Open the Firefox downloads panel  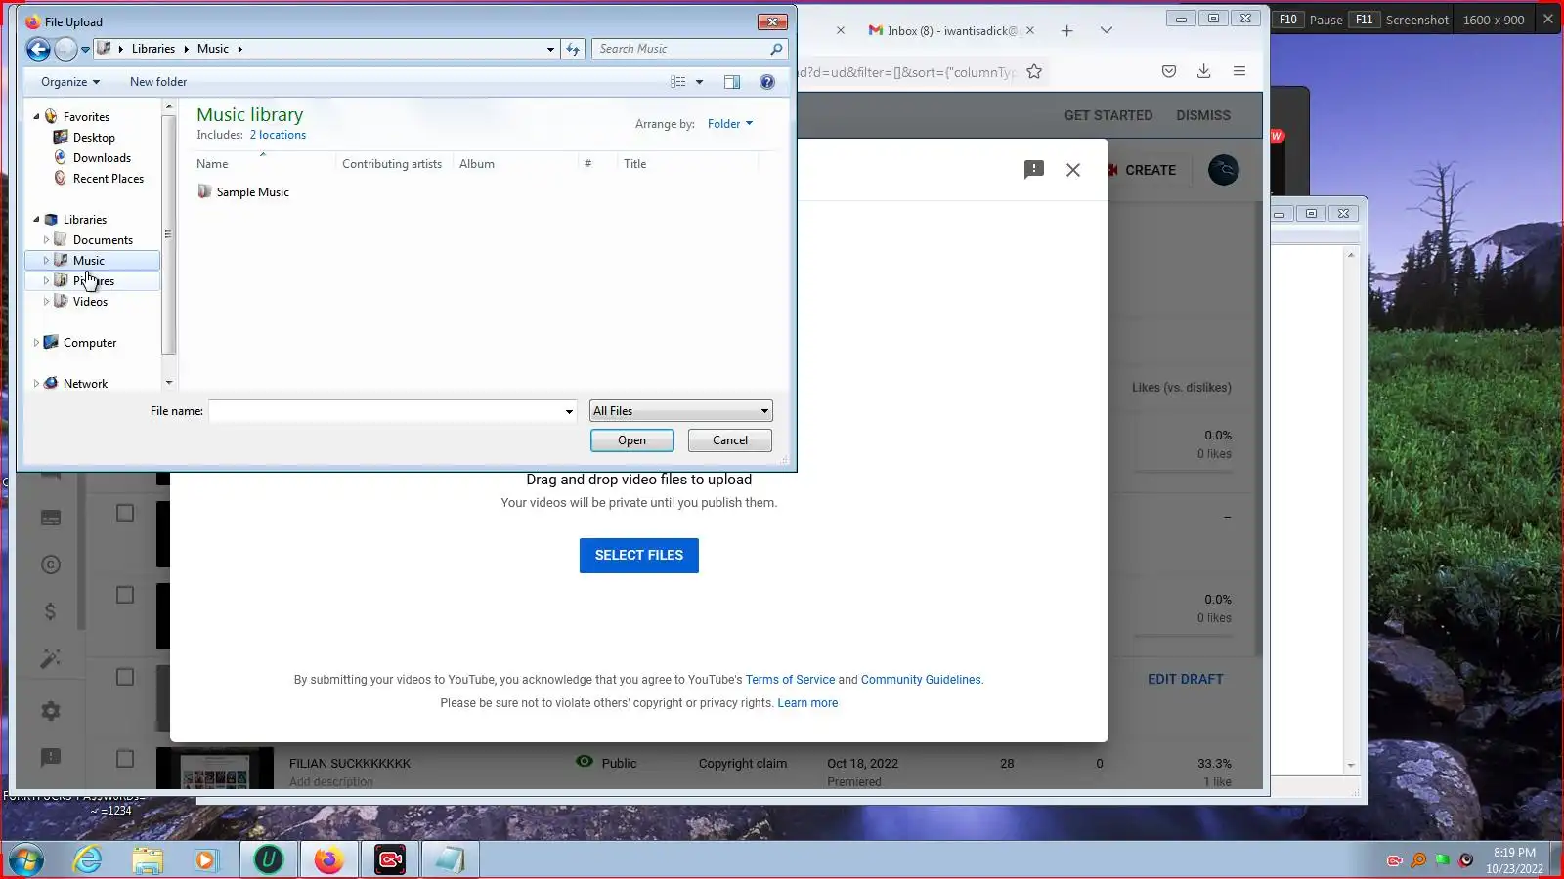[1203, 71]
